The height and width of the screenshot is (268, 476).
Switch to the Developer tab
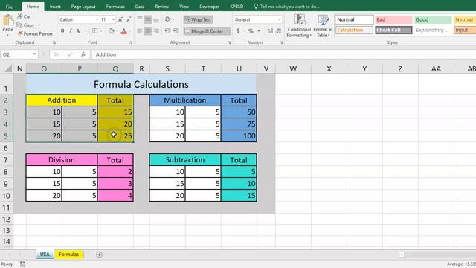pyautogui.click(x=210, y=7)
